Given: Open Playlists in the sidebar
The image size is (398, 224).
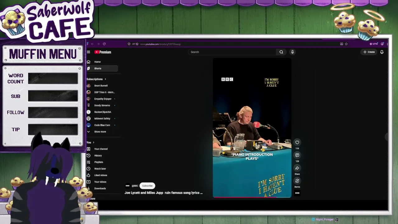Looking at the screenshot, I should 102,162.
